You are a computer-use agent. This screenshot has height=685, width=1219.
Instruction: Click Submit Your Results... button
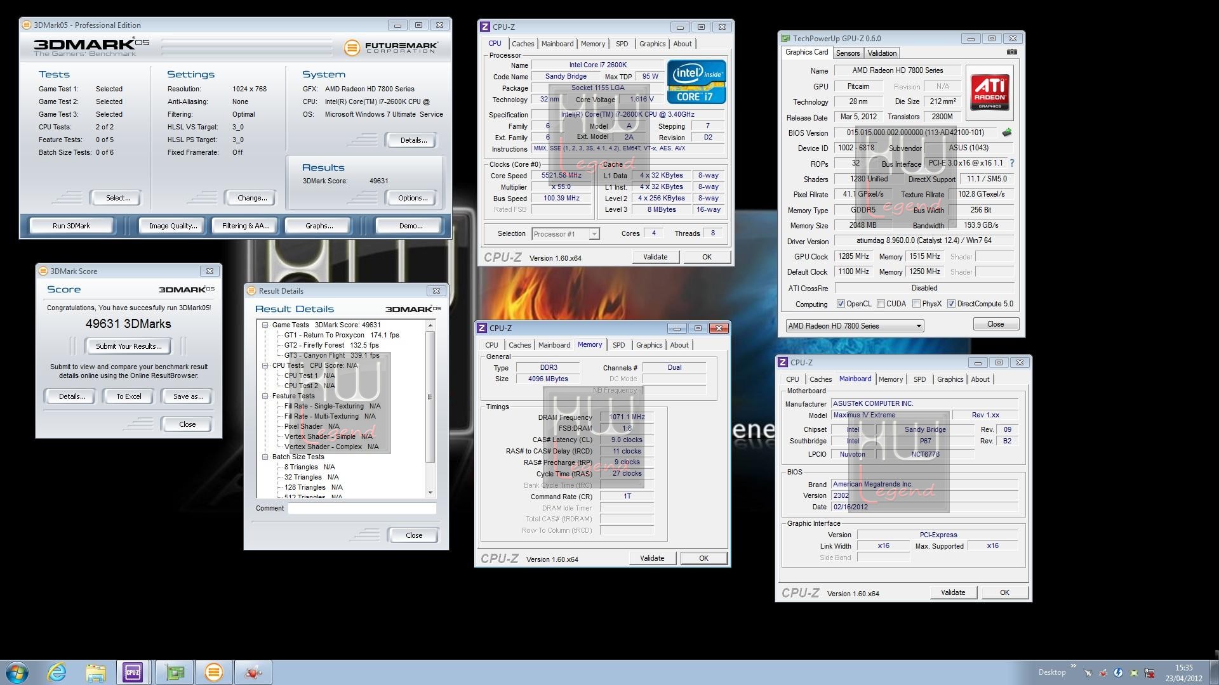[129, 346]
